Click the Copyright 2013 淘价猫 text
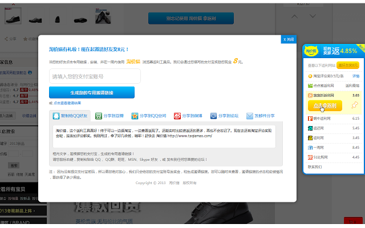Viewport: 365px width, 228px height. coord(166,183)
